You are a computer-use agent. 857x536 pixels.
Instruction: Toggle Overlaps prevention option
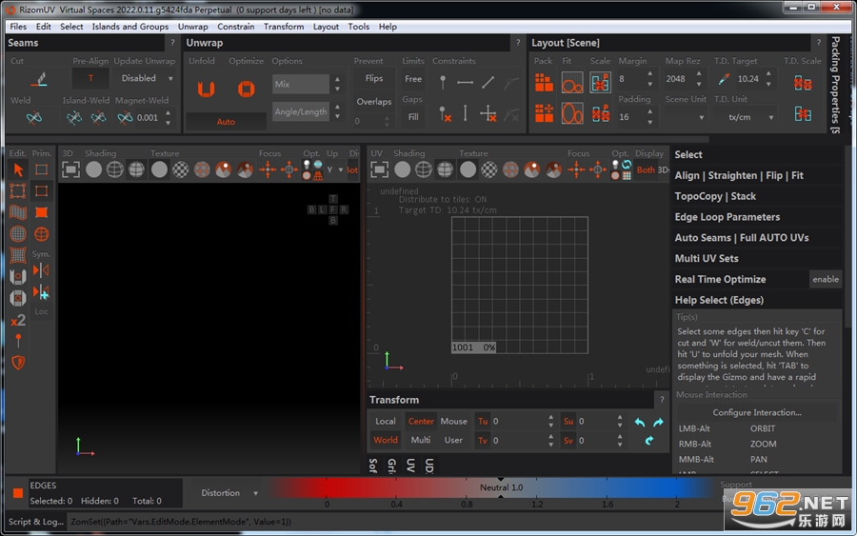(374, 102)
